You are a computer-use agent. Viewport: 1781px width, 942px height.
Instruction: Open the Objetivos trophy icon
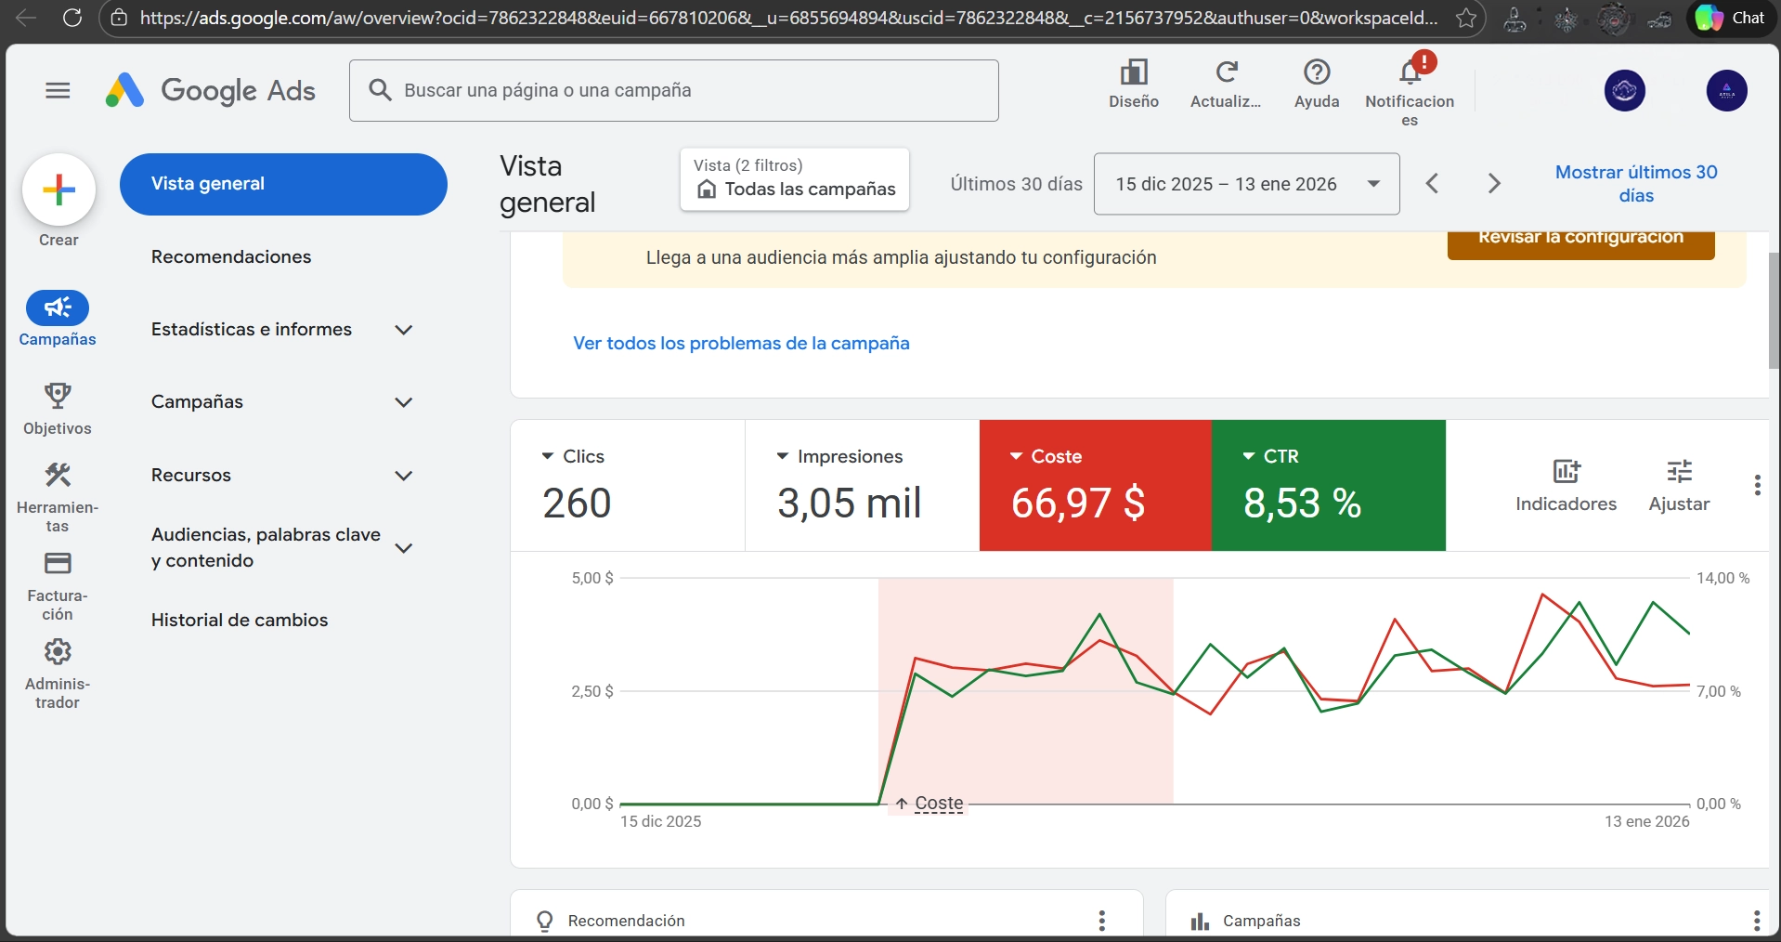tap(58, 397)
